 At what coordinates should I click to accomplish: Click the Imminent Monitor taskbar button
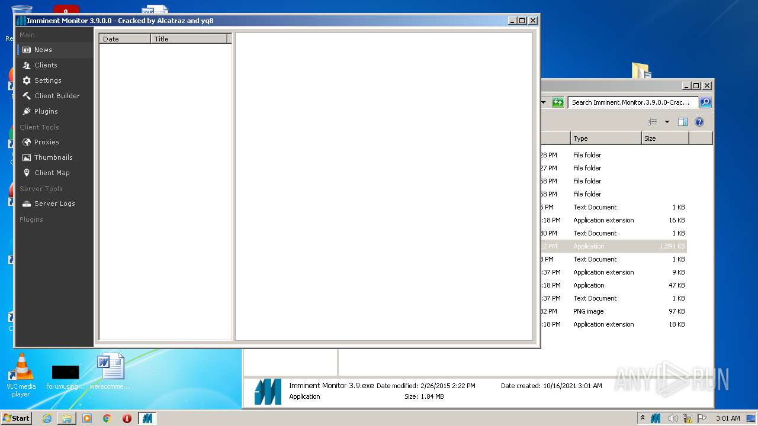pos(147,418)
